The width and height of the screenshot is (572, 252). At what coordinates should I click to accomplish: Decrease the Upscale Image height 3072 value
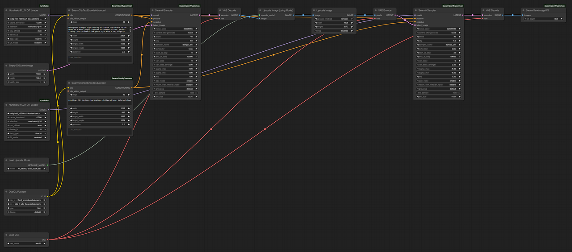(x=316, y=27)
